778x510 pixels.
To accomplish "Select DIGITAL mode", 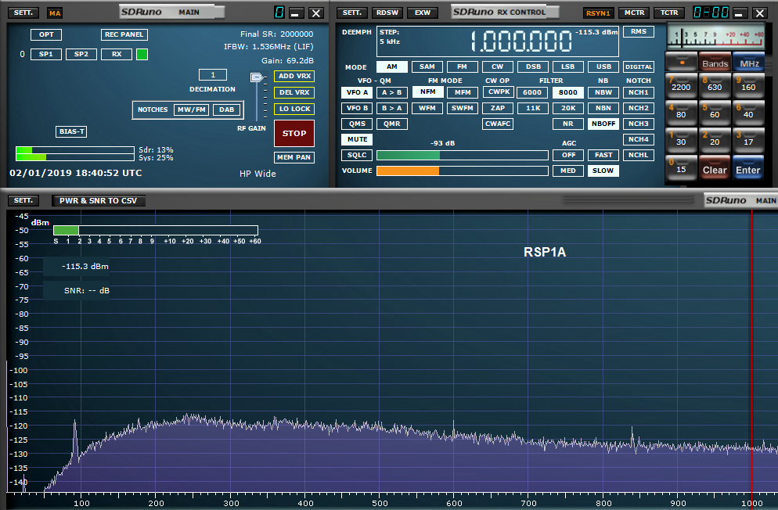I will [639, 66].
